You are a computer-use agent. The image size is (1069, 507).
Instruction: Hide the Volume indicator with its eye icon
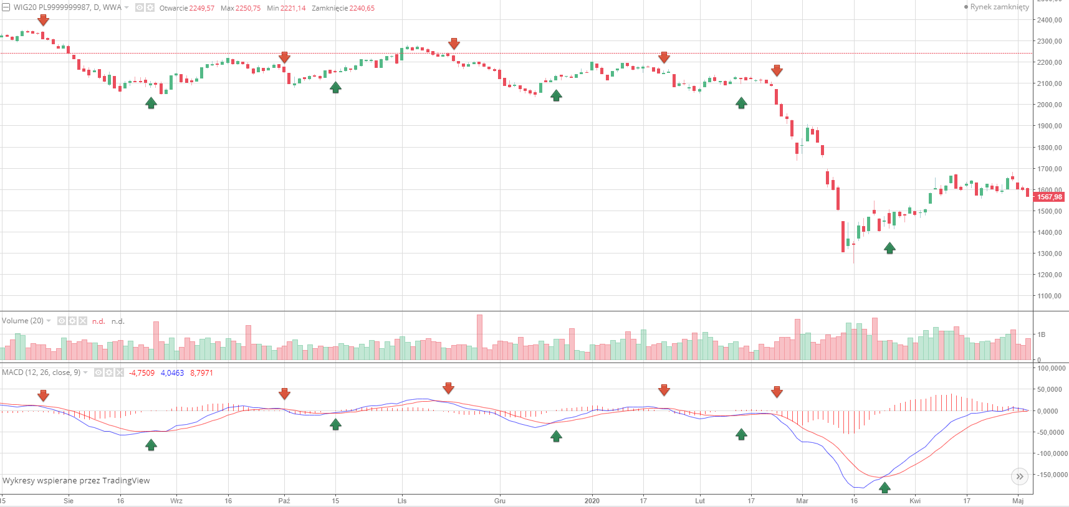coord(62,321)
